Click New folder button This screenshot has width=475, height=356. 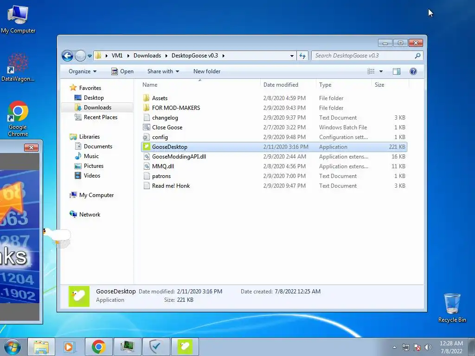click(207, 71)
